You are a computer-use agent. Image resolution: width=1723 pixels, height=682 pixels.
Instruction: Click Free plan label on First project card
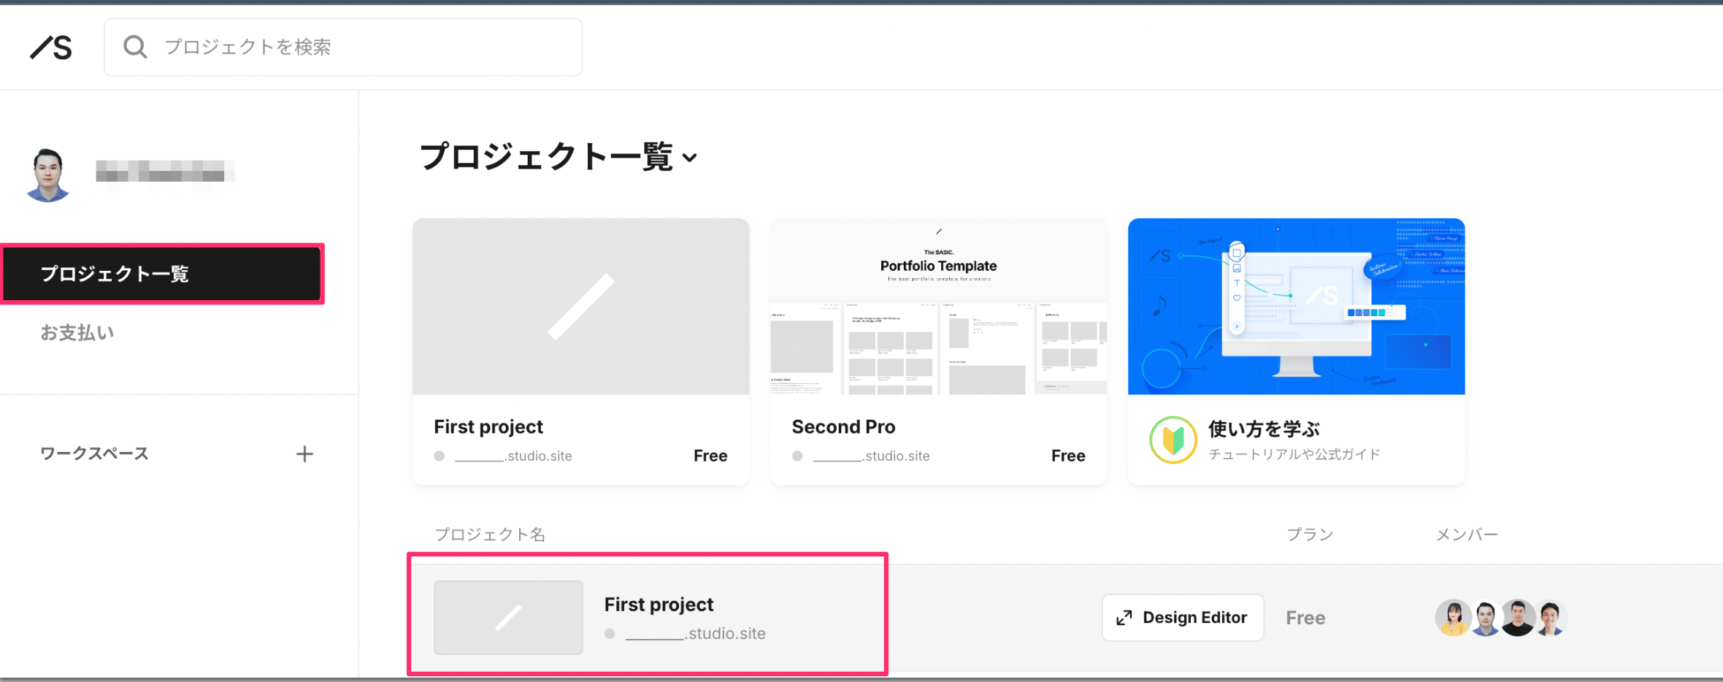coord(710,456)
